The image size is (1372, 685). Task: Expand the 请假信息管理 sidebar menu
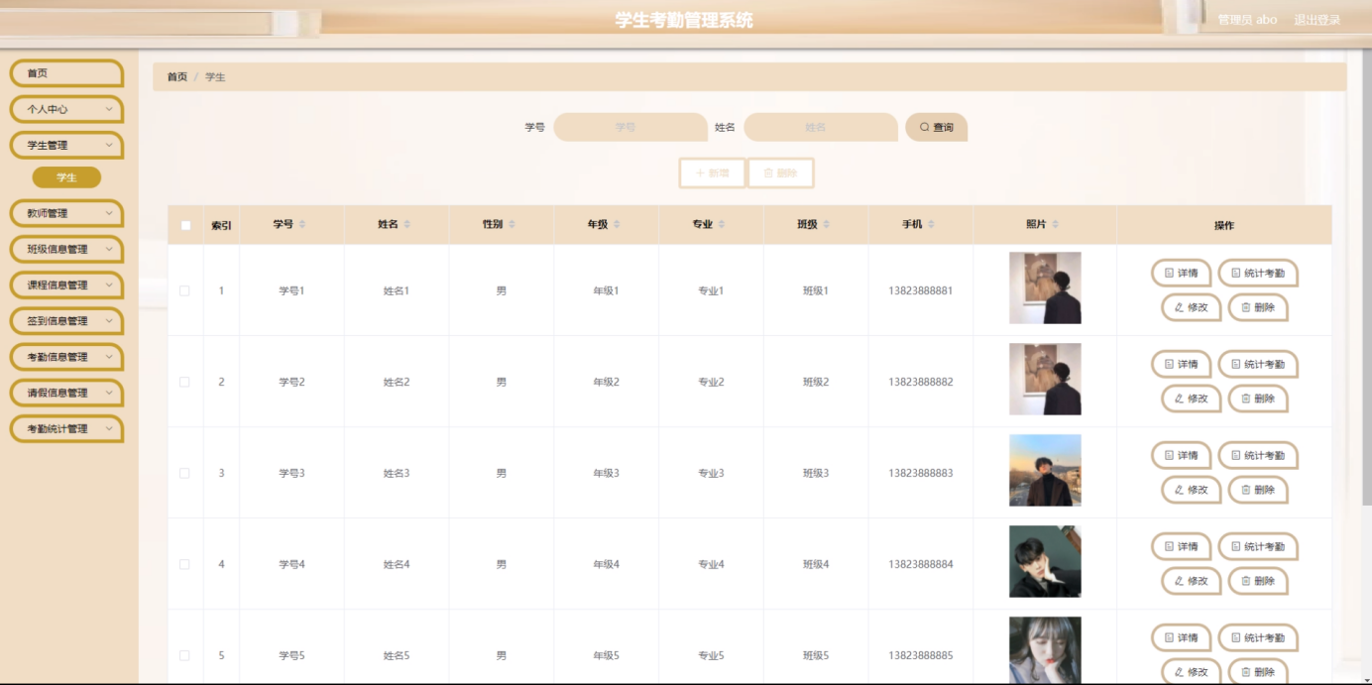click(66, 393)
